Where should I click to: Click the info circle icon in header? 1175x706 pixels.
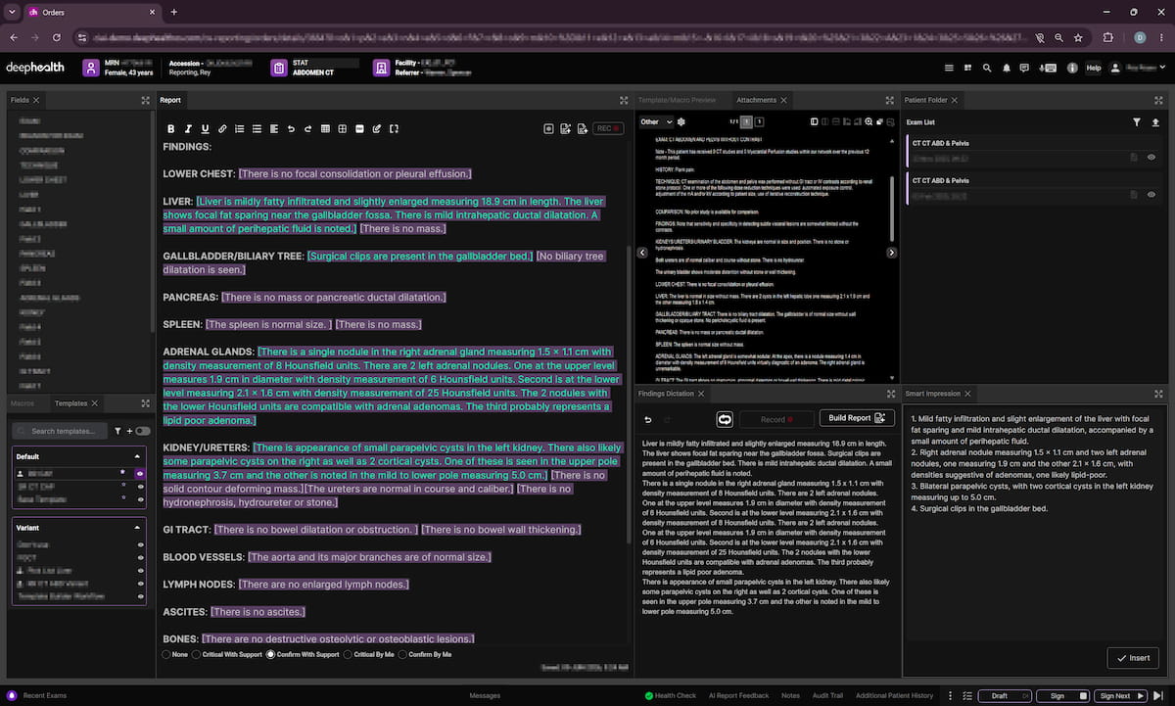tap(1072, 68)
